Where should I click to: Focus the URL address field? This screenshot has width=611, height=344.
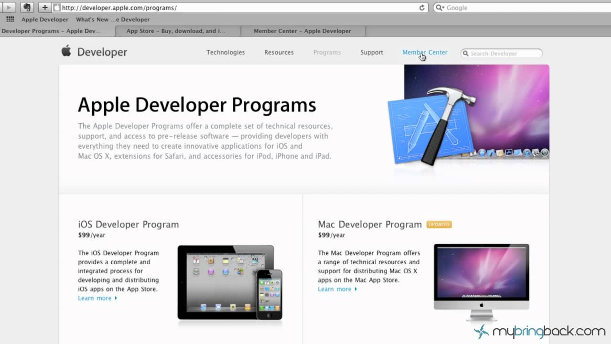[241, 8]
